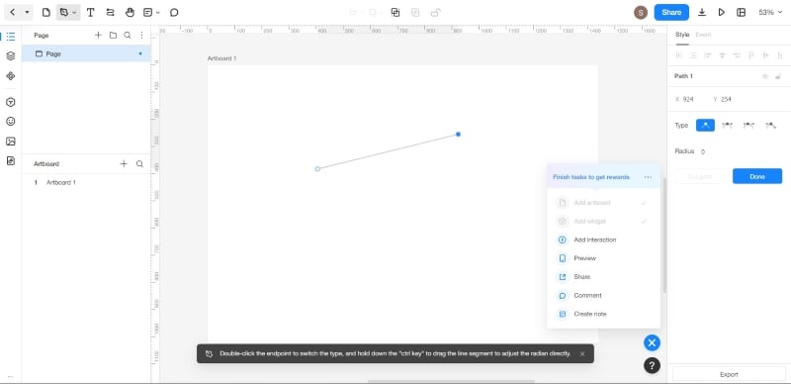The height and width of the screenshot is (384, 791).
Task: Close the rewards panel with blue X
Action: [x=652, y=343]
